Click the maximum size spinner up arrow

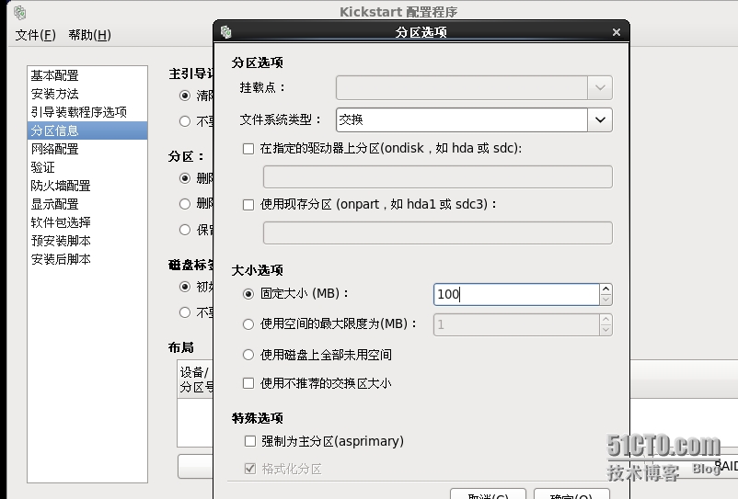(605, 319)
